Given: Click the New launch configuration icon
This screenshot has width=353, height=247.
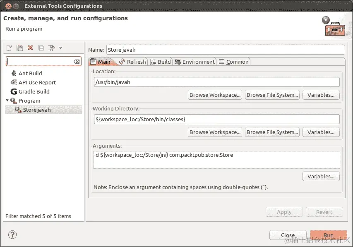Looking at the screenshot, I should [9, 48].
